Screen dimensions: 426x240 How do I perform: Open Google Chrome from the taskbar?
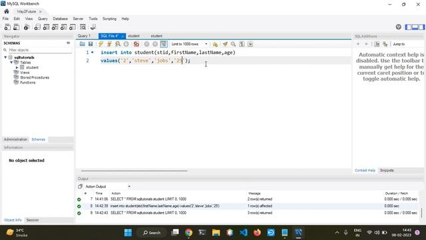click(x=188, y=233)
